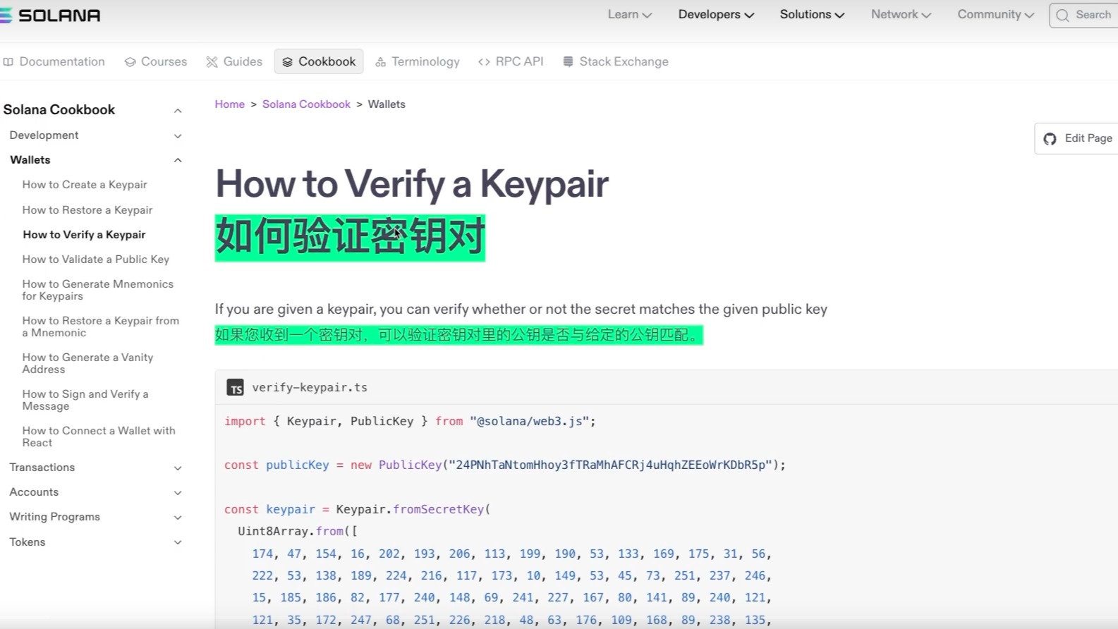The height and width of the screenshot is (629, 1118).
Task: Click the Uint8Array.from code text
Action: point(291,531)
